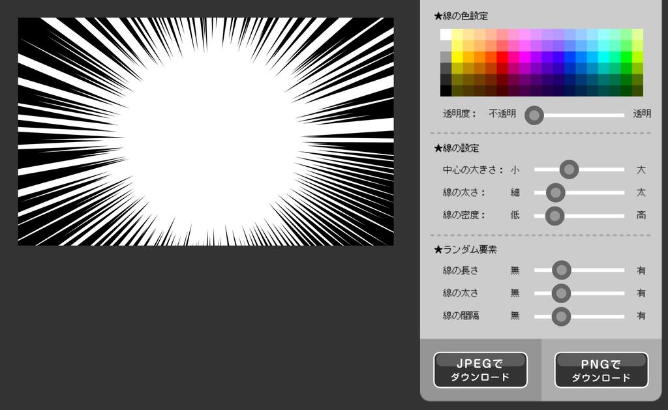This screenshot has width=668, height=410.
Task: Click the 透明度 opacity slider handle
Action: point(534,115)
